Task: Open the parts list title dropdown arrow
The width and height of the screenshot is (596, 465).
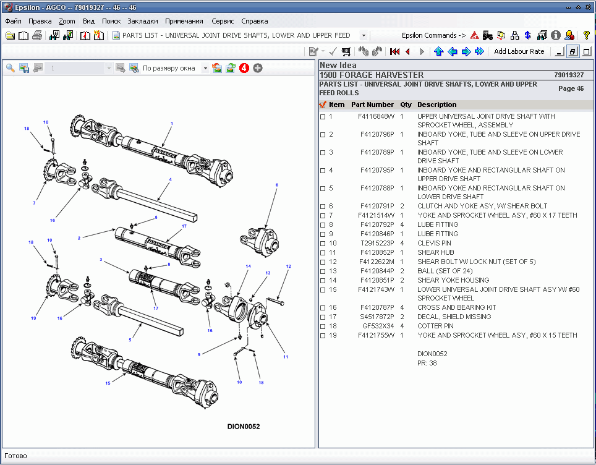Action: tap(364, 35)
